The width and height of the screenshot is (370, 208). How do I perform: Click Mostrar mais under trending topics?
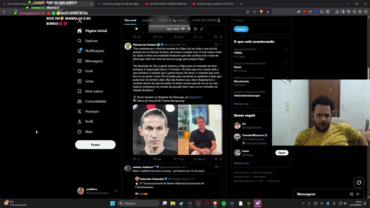pos(241,104)
